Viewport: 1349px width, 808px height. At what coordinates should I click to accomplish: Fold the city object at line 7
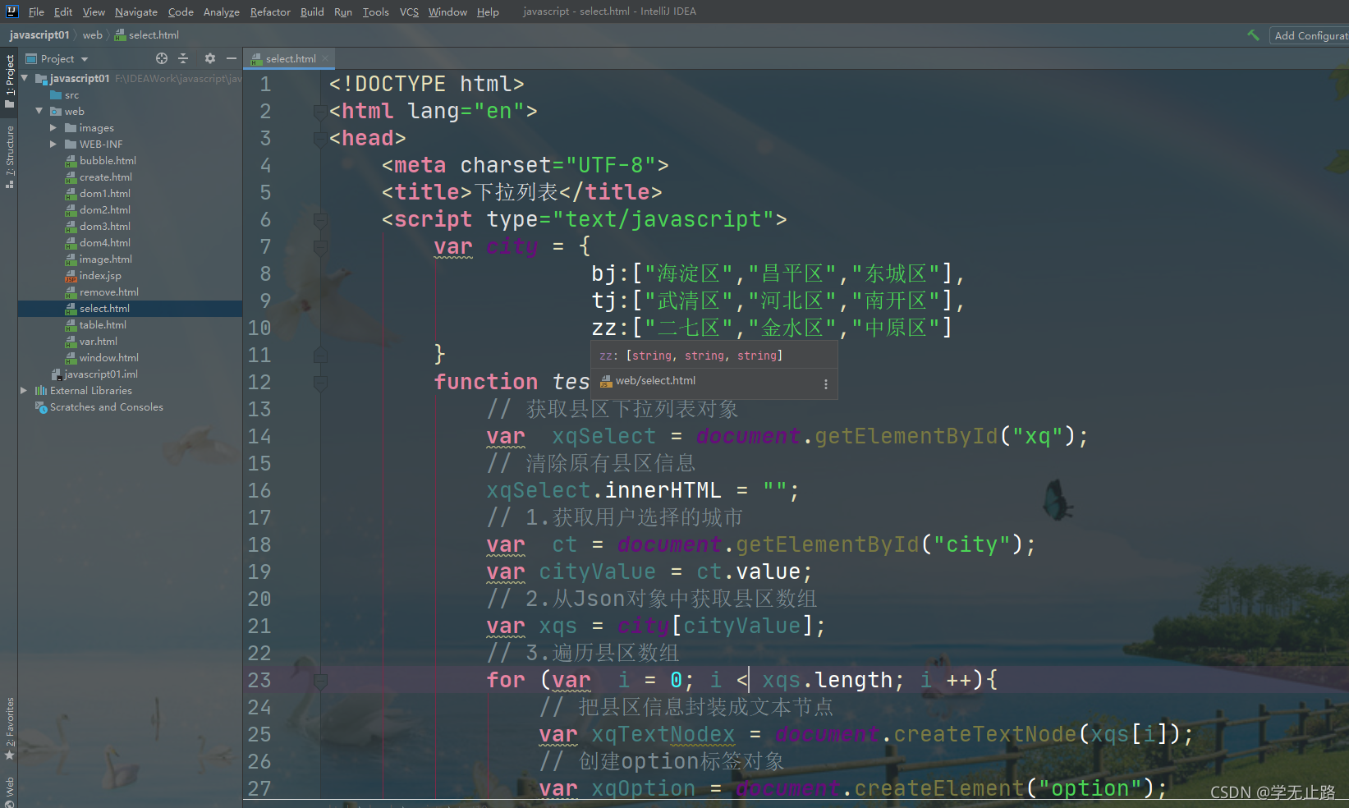320,246
